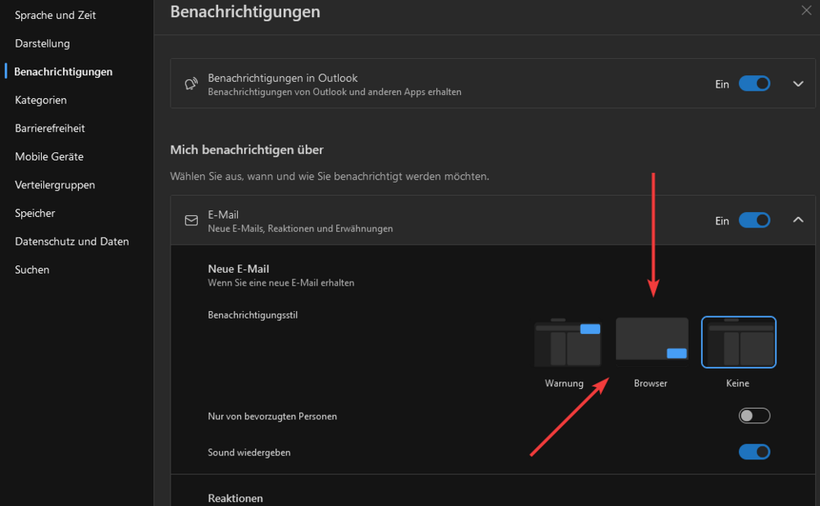This screenshot has width=820, height=506.
Task: Click the envelope icon in E-Mail row
Action: (192, 221)
